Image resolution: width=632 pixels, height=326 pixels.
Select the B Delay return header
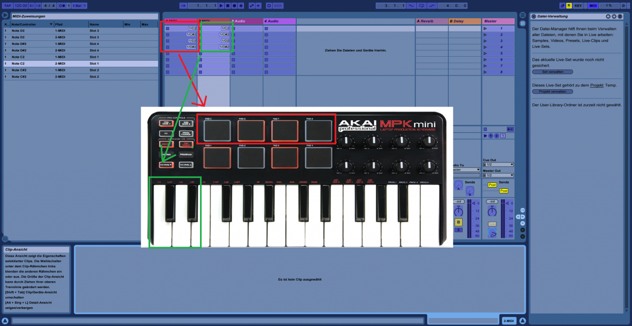[x=465, y=21]
